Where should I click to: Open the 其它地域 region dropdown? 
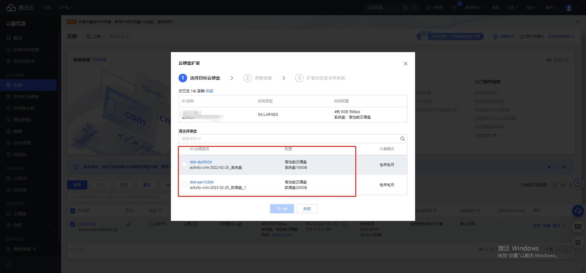point(119,37)
